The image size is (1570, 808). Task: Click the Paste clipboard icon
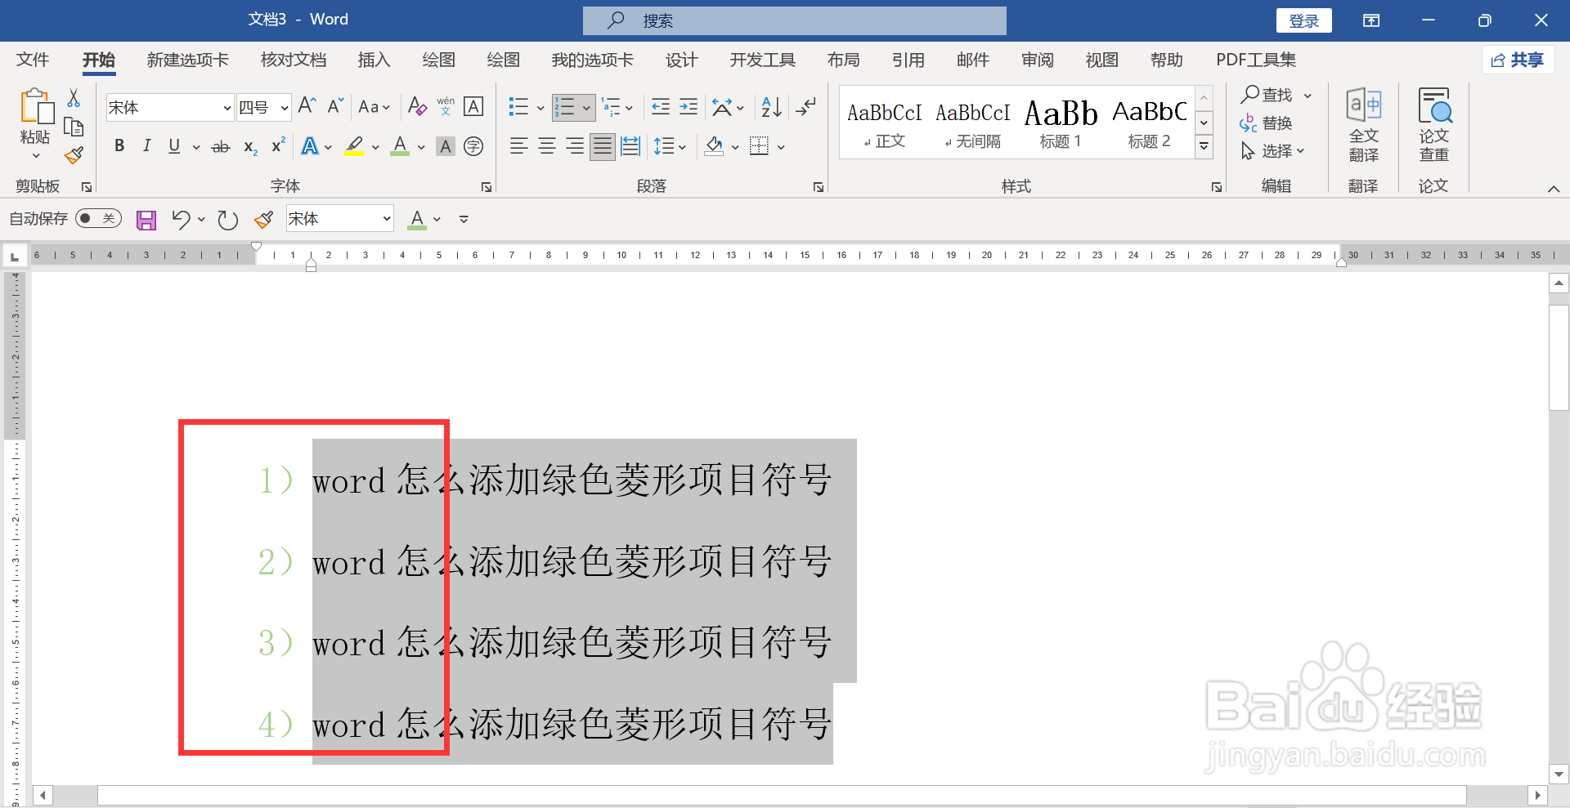(x=36, y=106)
